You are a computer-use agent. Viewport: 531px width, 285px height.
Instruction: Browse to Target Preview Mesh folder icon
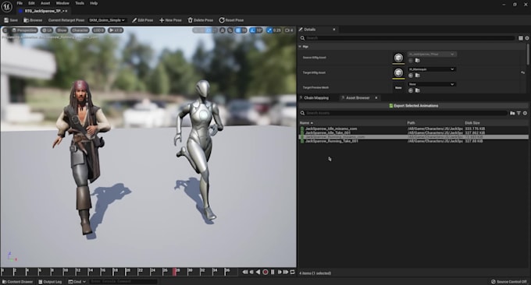[418, 90]
